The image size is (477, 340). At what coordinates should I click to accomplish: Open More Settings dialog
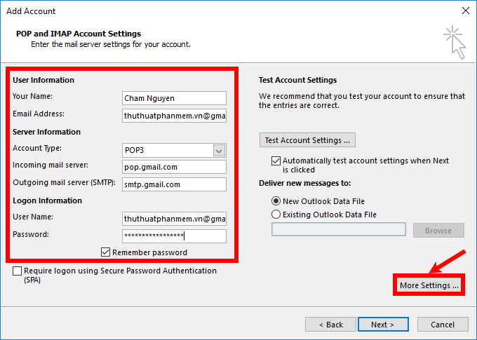429,285
